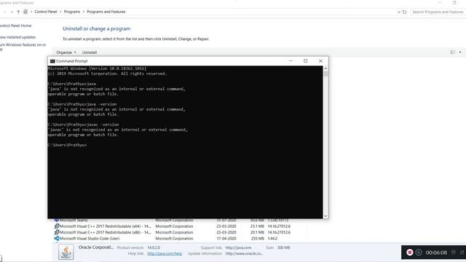This screenshot has height=262, width=466.
Task: Open the http://java.com/help link
Action: click(x=165, y=254)
